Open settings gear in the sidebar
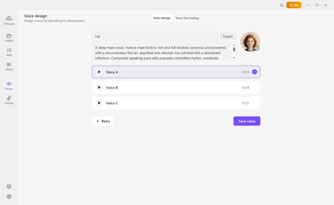Viewport: 334px width, 205px height. point(9,197)
